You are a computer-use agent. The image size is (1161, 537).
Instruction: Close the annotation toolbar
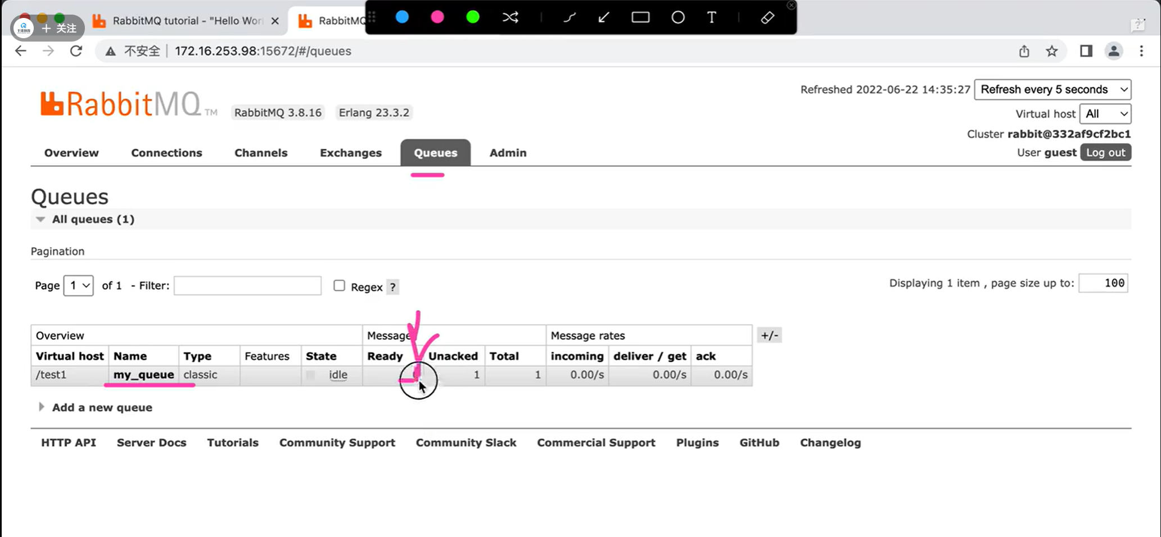791,5
